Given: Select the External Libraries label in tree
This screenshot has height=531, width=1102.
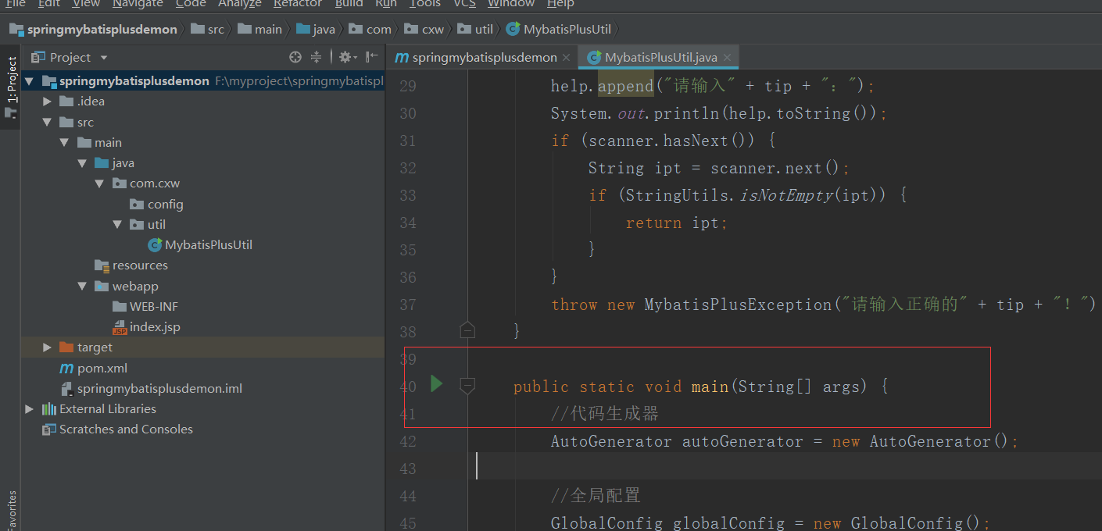Looking at the screenshot, I should (108, 409).
